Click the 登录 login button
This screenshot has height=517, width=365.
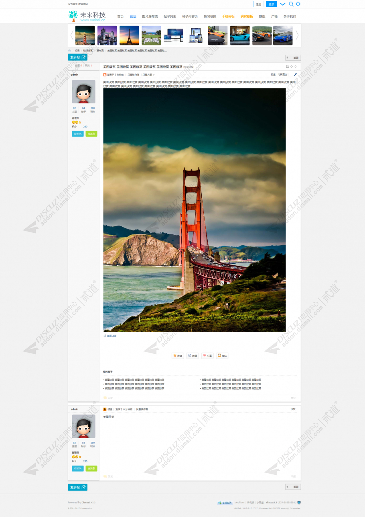(x=271, y=4)
